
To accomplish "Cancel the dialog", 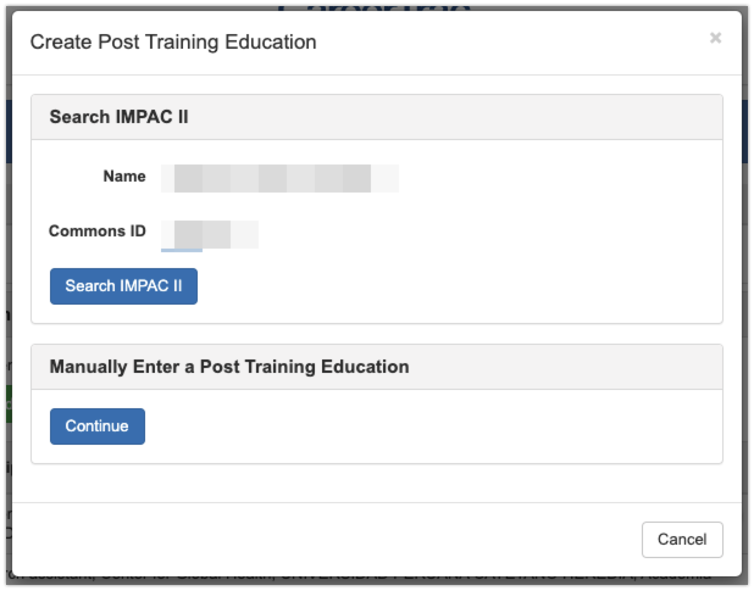I will [x=681, y=539].
